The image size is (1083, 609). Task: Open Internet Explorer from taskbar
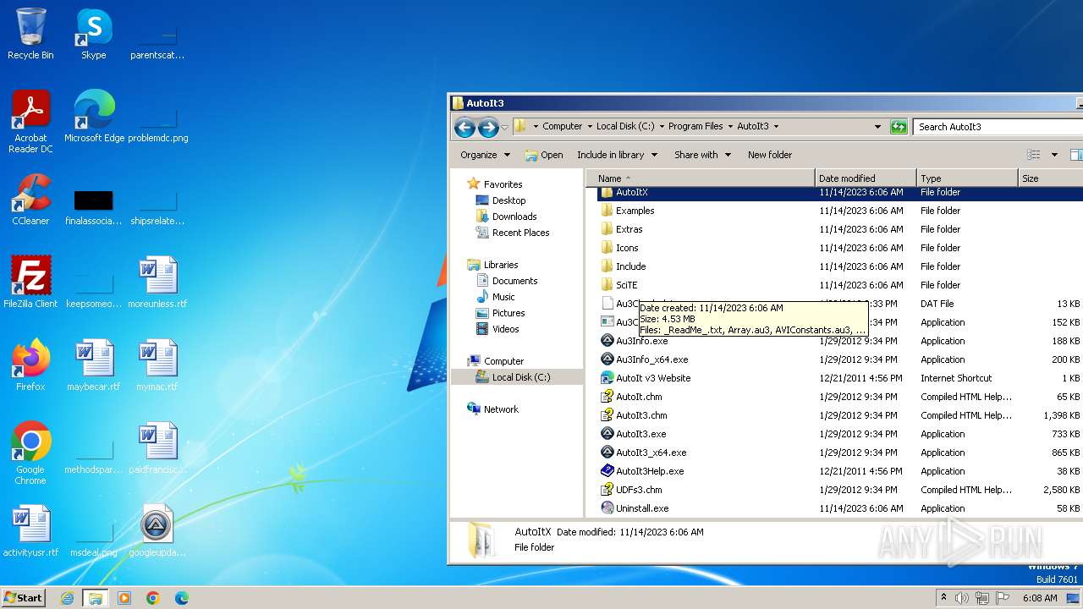tap(68, 598)
